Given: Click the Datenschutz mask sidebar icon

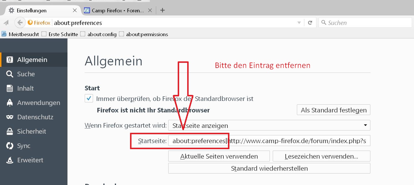Looking at the screenshot, I should pos(10,117).
